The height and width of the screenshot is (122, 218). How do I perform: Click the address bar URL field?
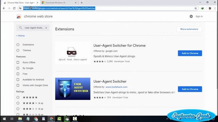(108, 8)
